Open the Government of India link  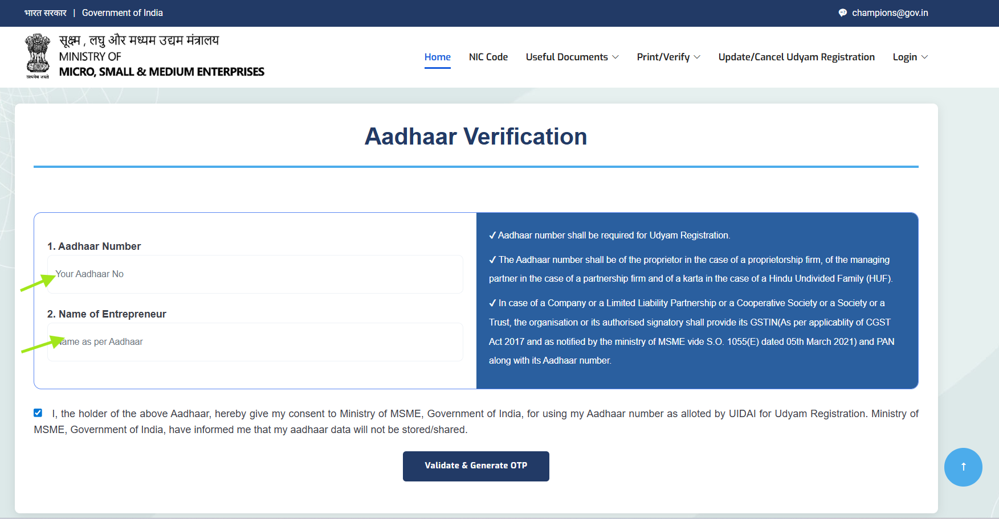122,12
